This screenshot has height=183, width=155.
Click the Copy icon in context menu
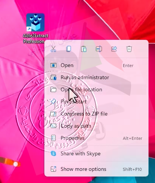pos(69,49)
